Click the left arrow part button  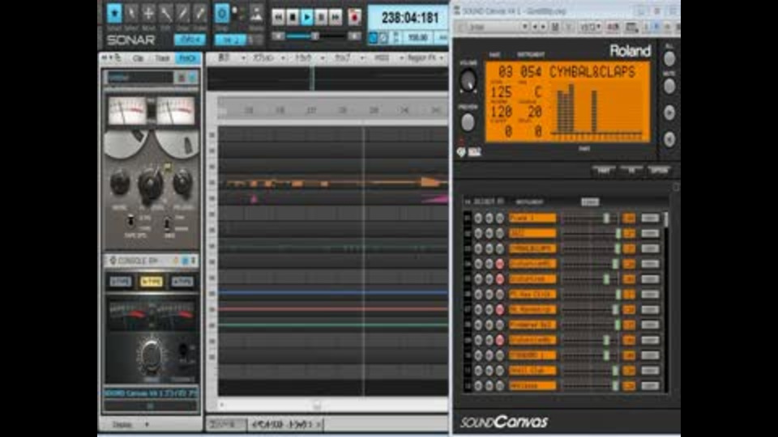point(669,140)
